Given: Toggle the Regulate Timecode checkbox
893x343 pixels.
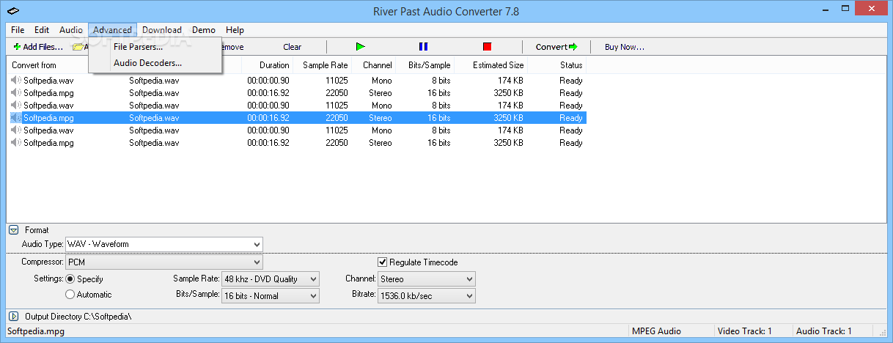Looking at the screenshot, I should [383, 262].
